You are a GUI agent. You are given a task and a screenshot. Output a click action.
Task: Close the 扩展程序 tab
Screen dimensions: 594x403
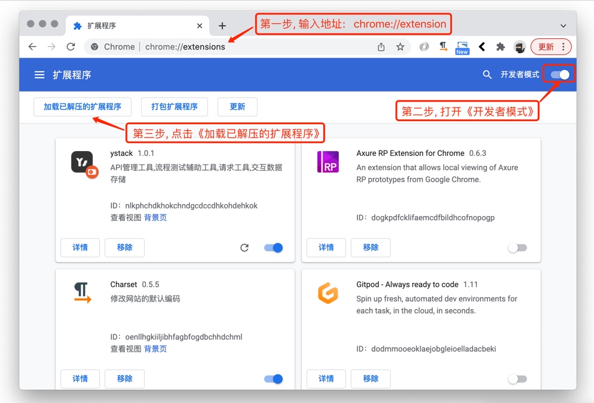click(x=200, y=26)
